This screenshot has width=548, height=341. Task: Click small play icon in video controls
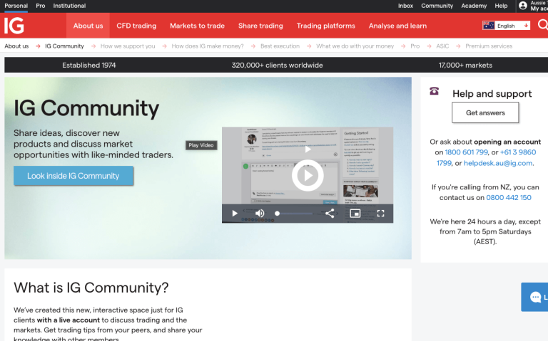[235, 213]
